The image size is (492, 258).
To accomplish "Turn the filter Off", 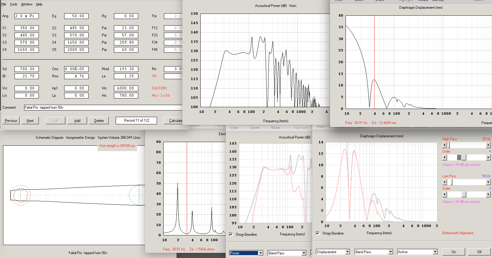I will [479, 252].
